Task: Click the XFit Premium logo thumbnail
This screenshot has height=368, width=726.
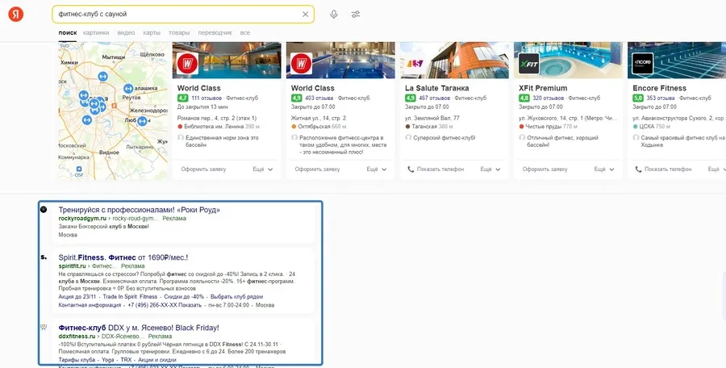Action: coord(529,63)
